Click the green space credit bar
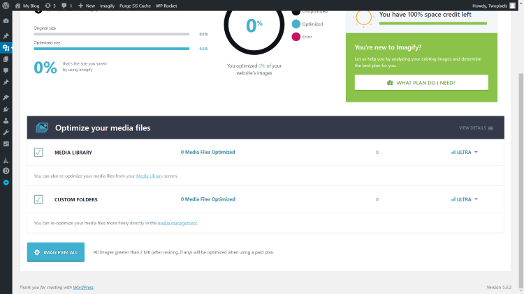The width and height of the screenshot is (524, 294). pos(432,23)
